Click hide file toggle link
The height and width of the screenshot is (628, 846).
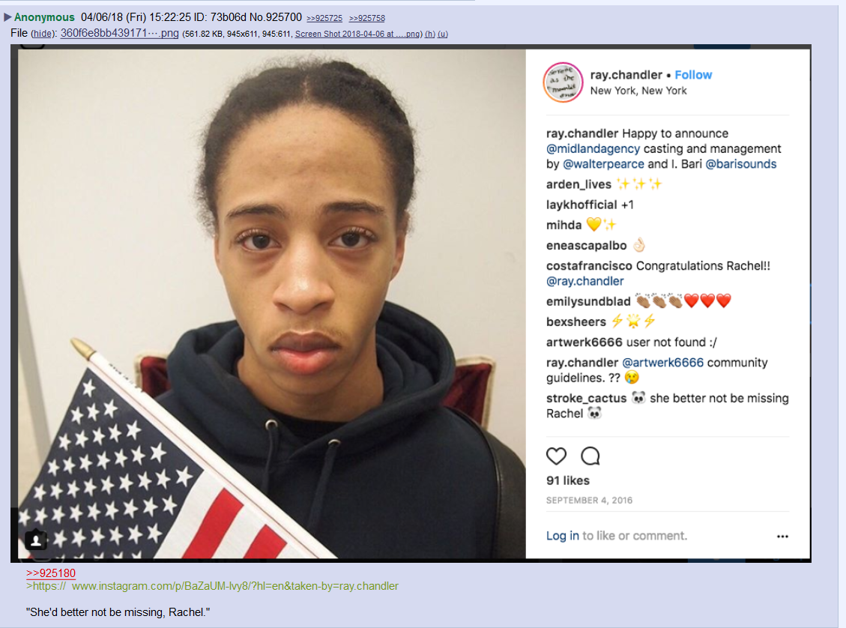43,34
